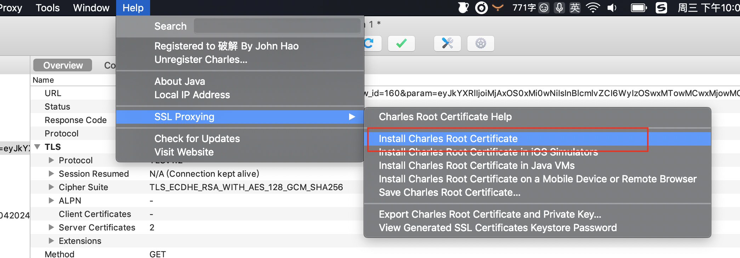Click the GET method value
740x258 pixels.
[x=158, y=254]
